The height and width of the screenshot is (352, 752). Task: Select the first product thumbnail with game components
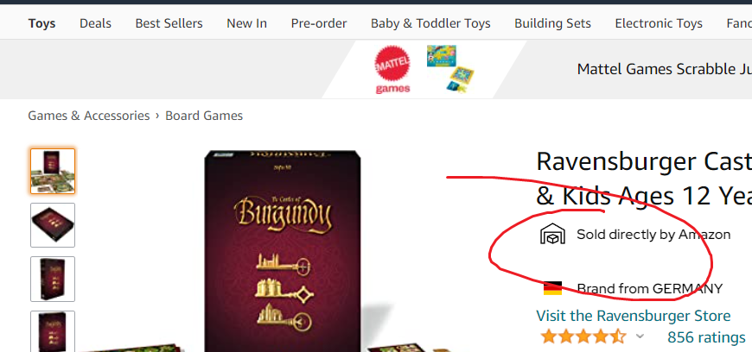pyautogui.click(x=53, y=171)
